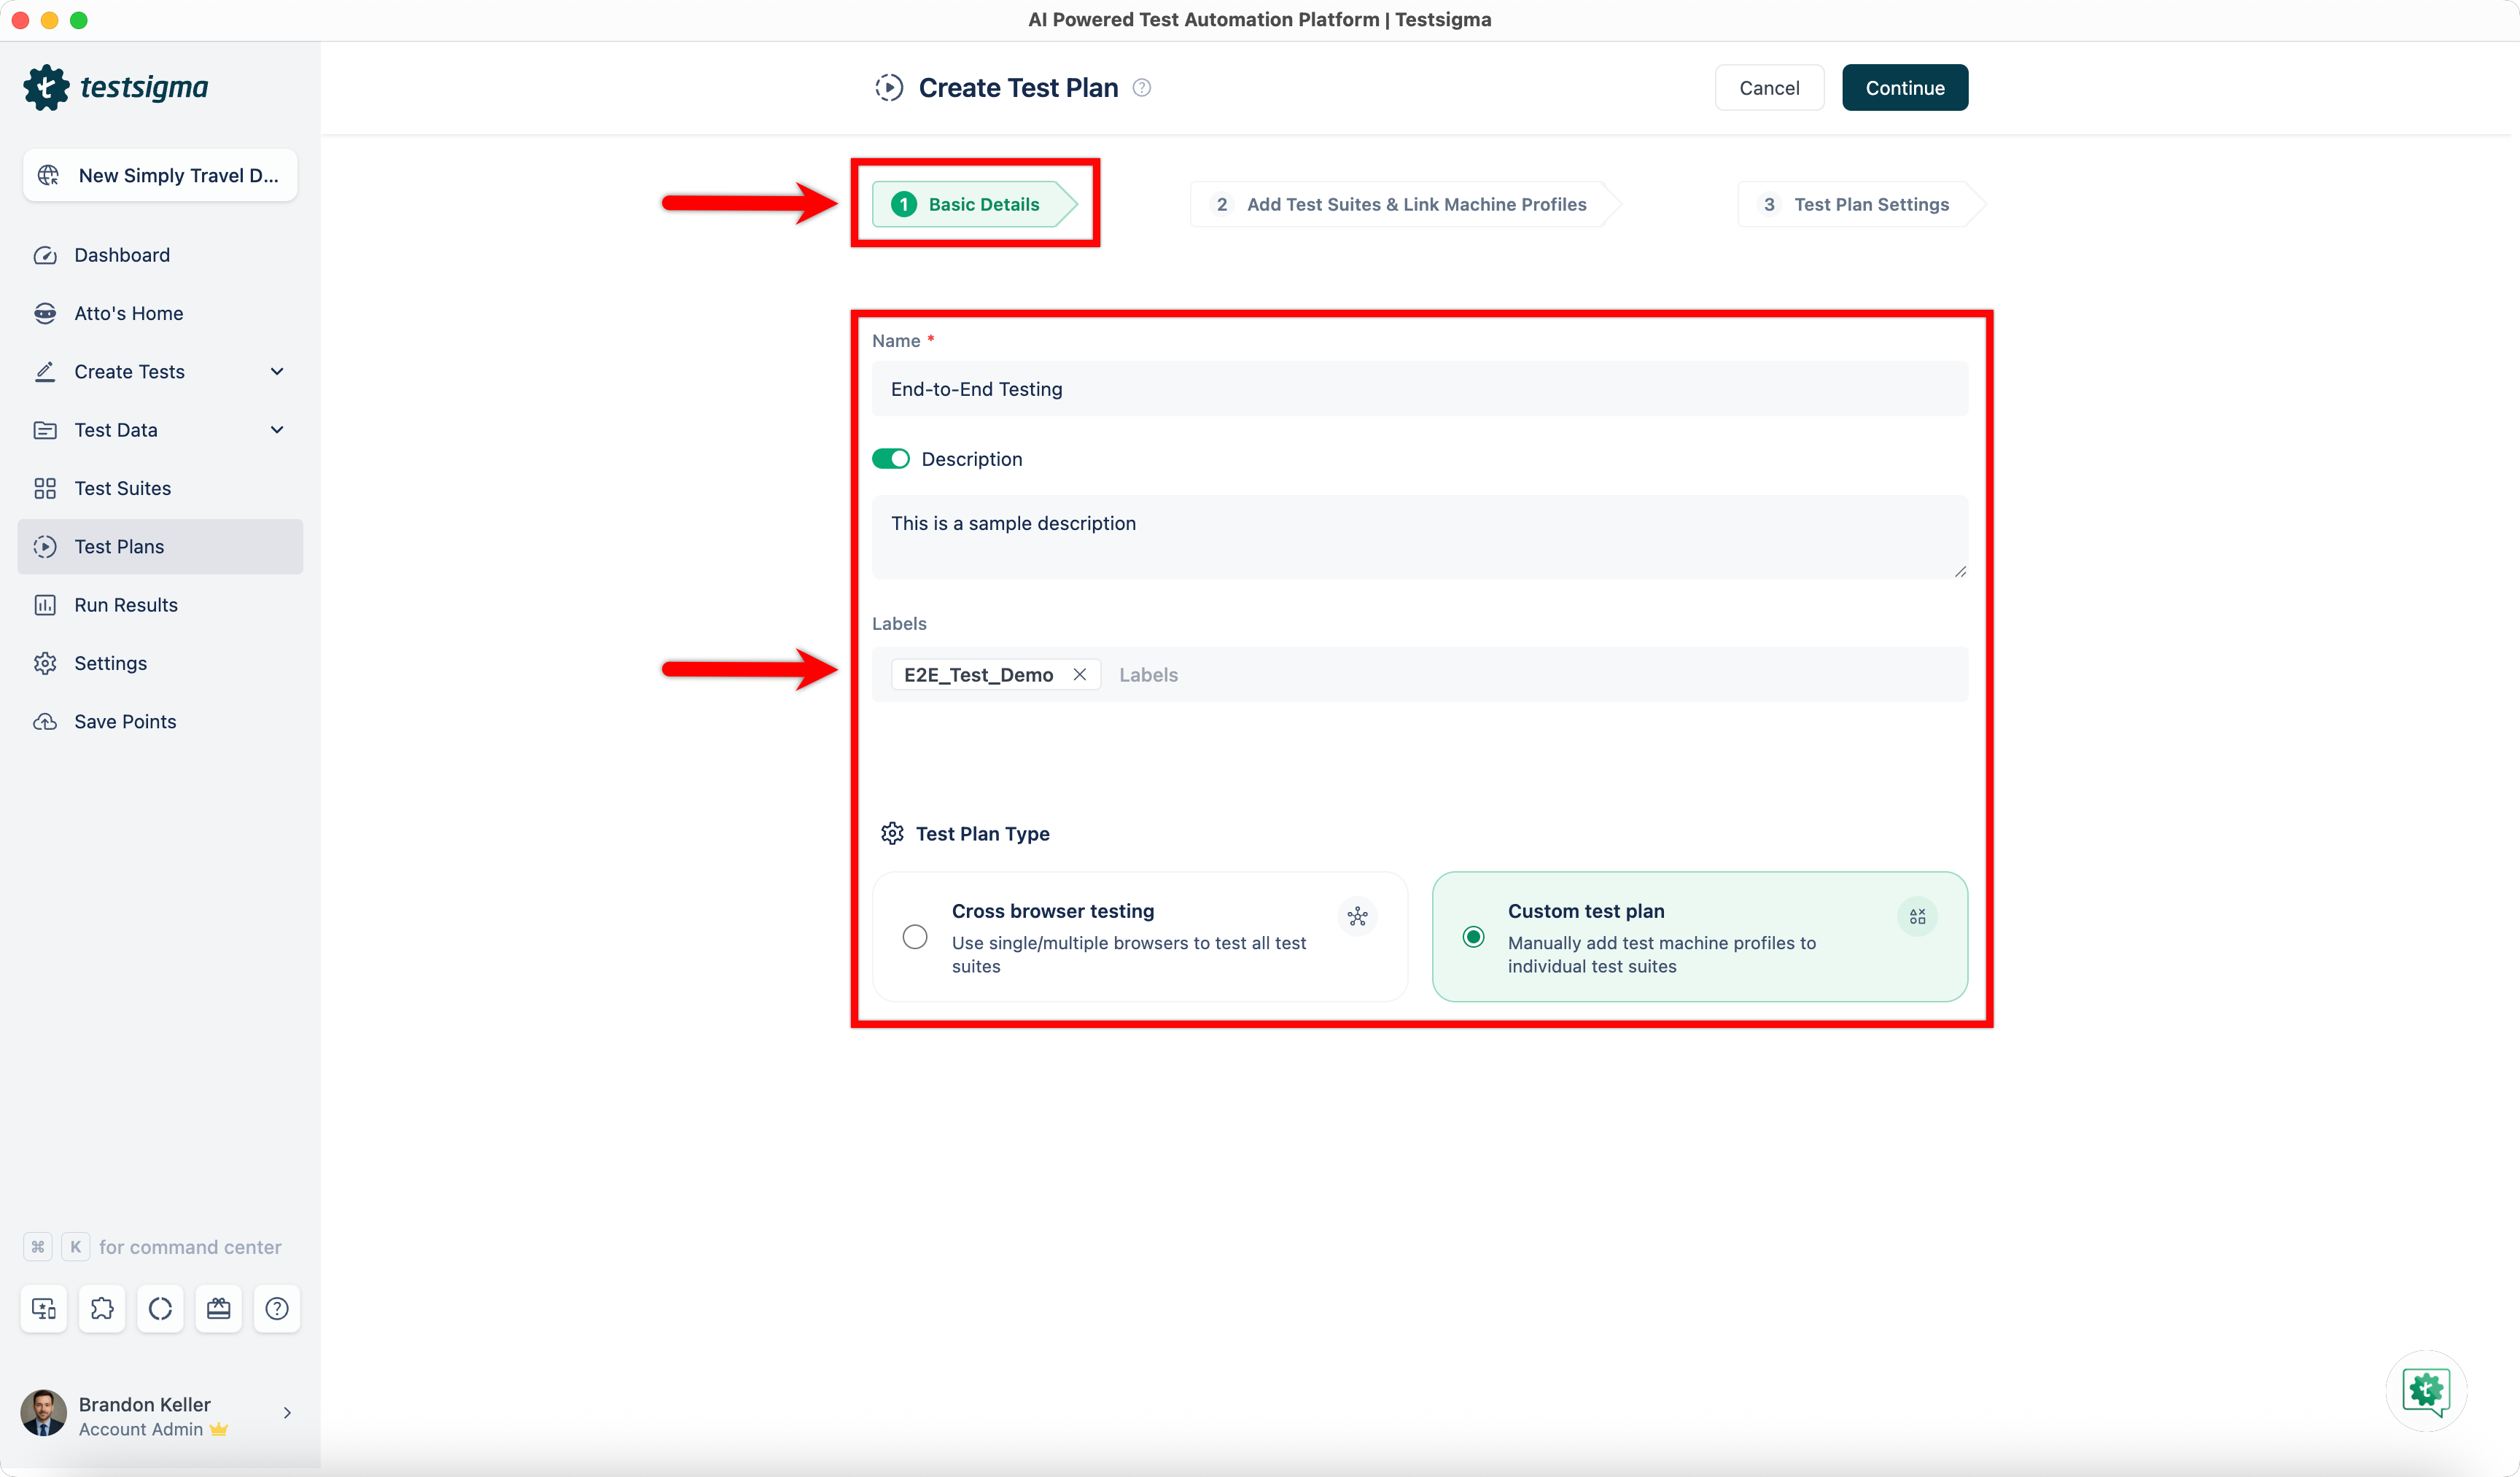Open the device screens icon in bottom toolbar
The width and height of the screenshot is (2520, 1477).
coord(44,1308)
